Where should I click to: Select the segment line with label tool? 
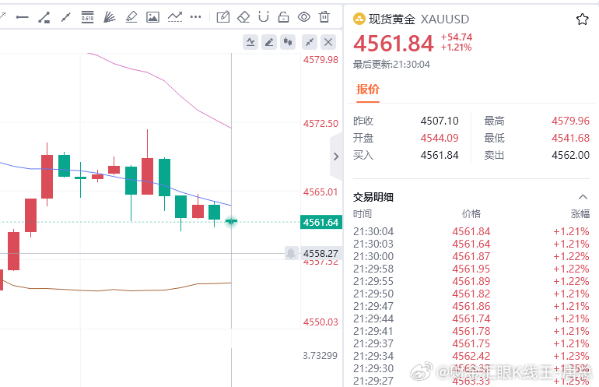[x=44, y=17]
